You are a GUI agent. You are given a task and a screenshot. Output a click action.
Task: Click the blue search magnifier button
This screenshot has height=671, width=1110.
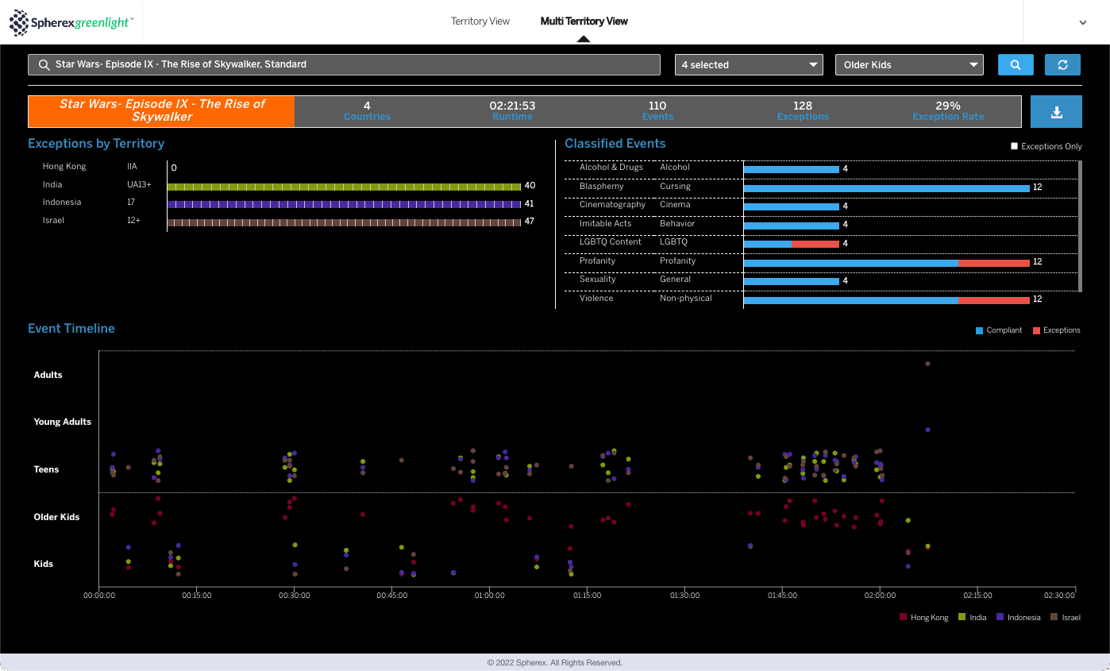coord(1016,65)
